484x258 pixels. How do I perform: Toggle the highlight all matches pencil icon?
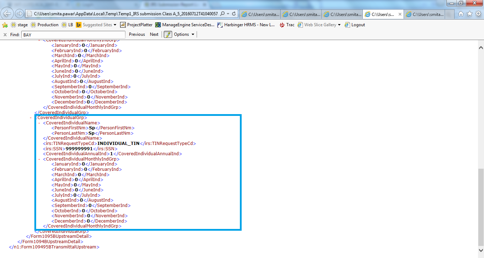pos(168,34)
